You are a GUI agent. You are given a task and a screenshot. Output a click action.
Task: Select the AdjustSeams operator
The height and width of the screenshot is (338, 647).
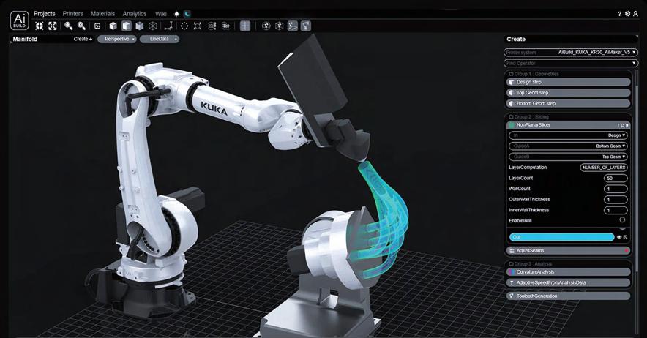[569, 250]
